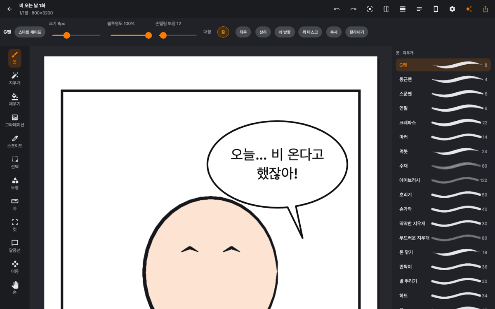Screen dimensions: 495x309
Task: Click the 복사 copy button
Action: [334, 32]
